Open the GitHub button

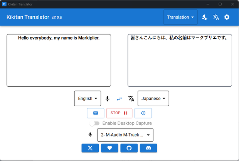(x=129, y=148)
